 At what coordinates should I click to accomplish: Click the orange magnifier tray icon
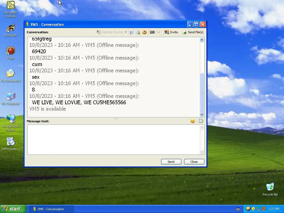(x=263, y=209)
